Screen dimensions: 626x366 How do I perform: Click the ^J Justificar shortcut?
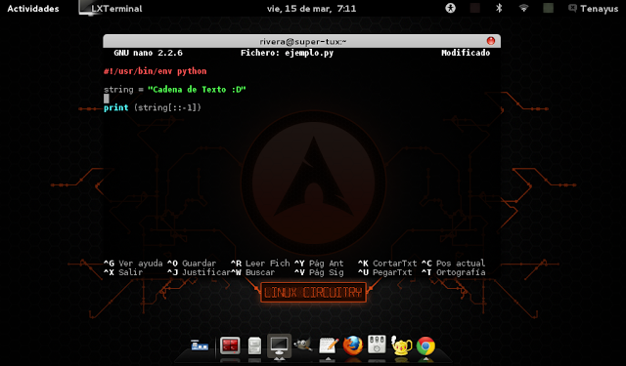click(x=199, y=272)
